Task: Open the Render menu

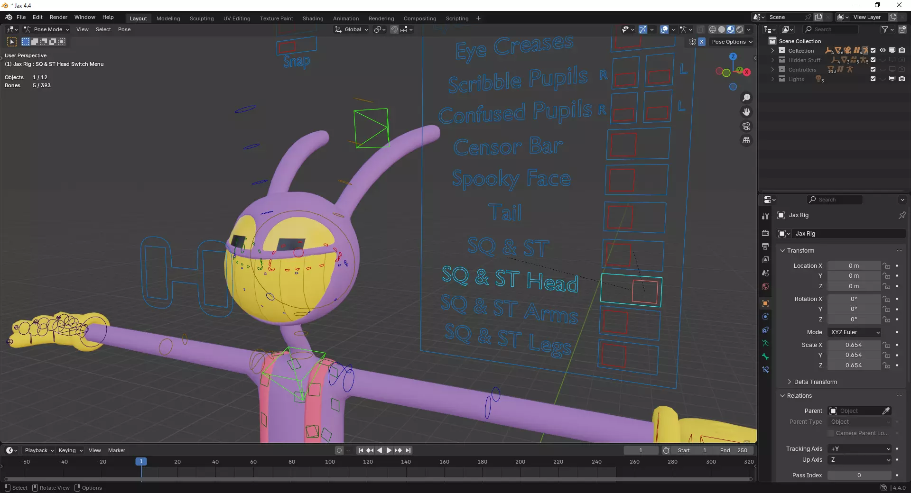Action: (x=58, y=17)
